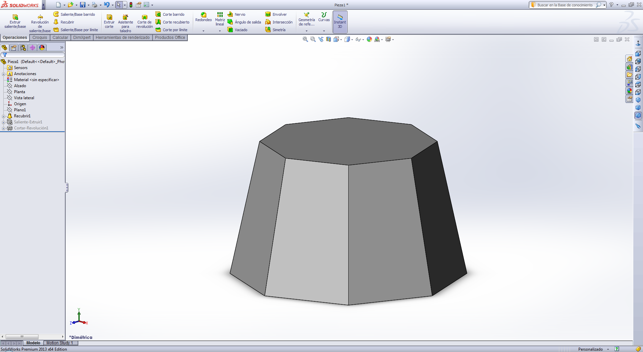Open the ConfigurationManager tab icon
Image resolution: width=643 pixels, height=352 pixels.
tap(23, 48)
